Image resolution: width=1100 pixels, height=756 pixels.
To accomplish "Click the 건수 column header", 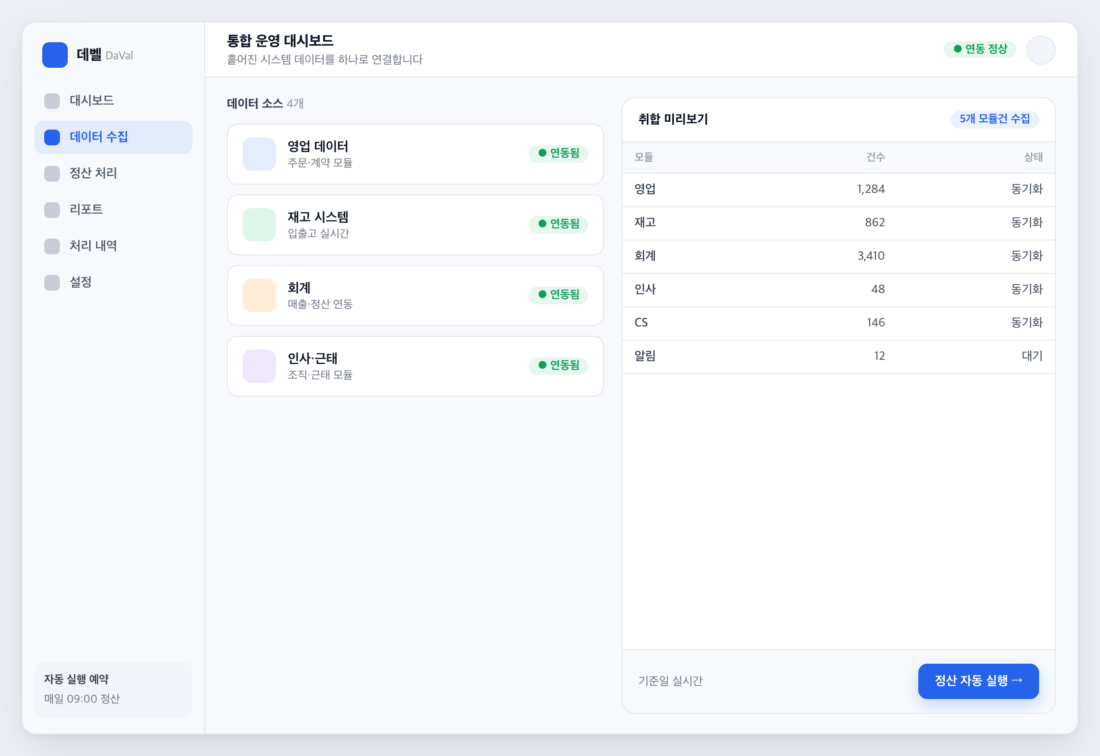I will click(x=875, y=158).
